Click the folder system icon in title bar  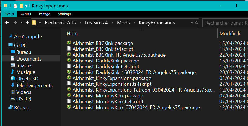click(6, 6)
